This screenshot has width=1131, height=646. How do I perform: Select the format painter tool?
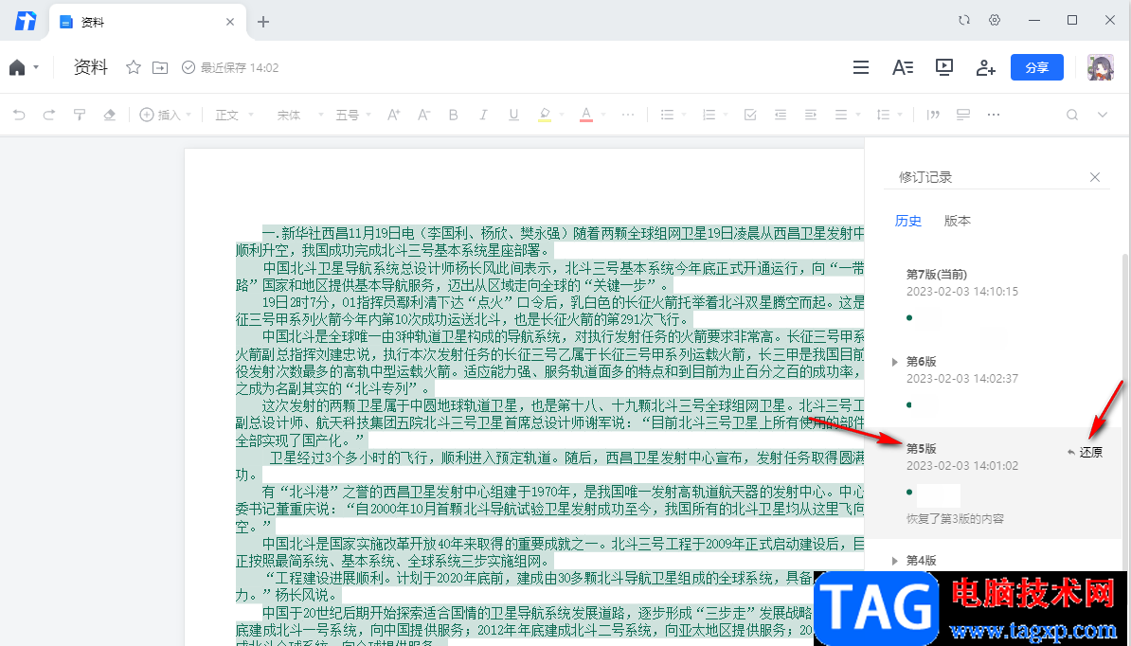[x=80, y=115]
